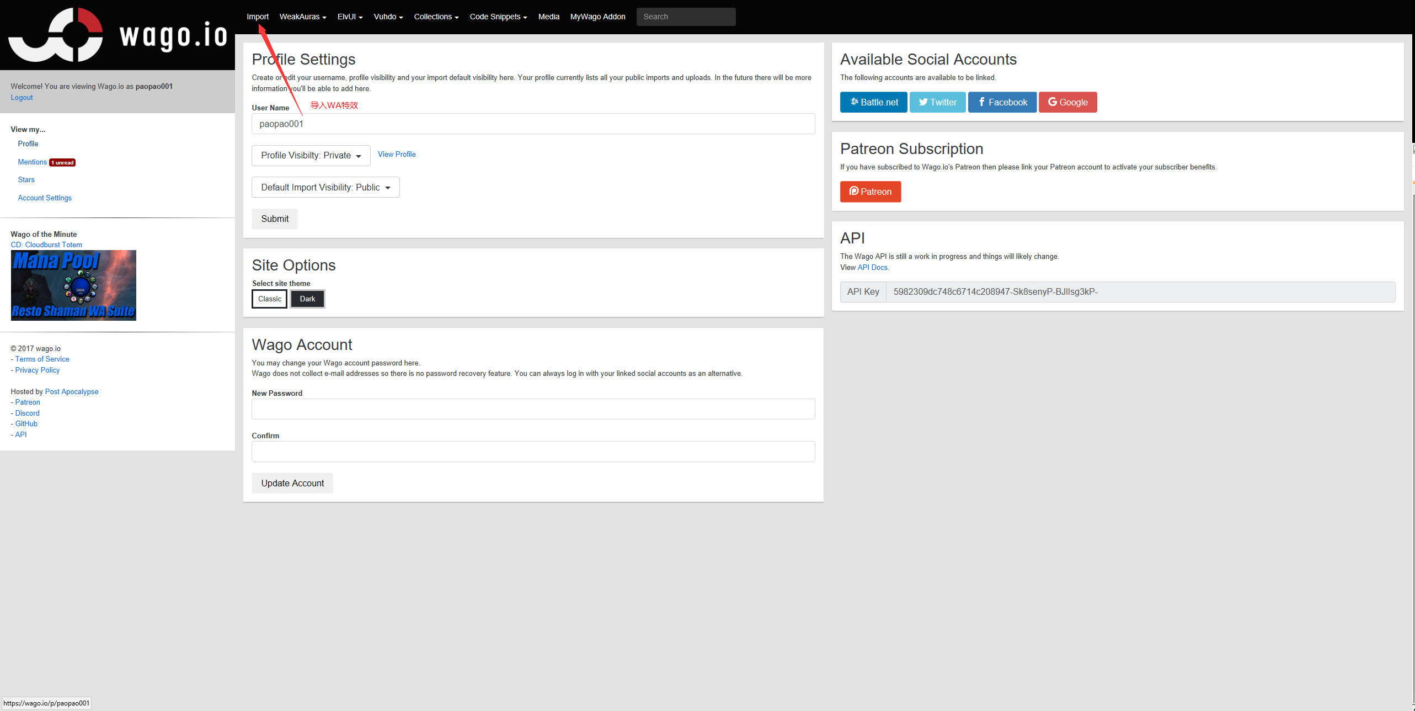Screen dimensions: 1415x711
Task: Click the red Patreon subscription button
Action: click(870, 192)
